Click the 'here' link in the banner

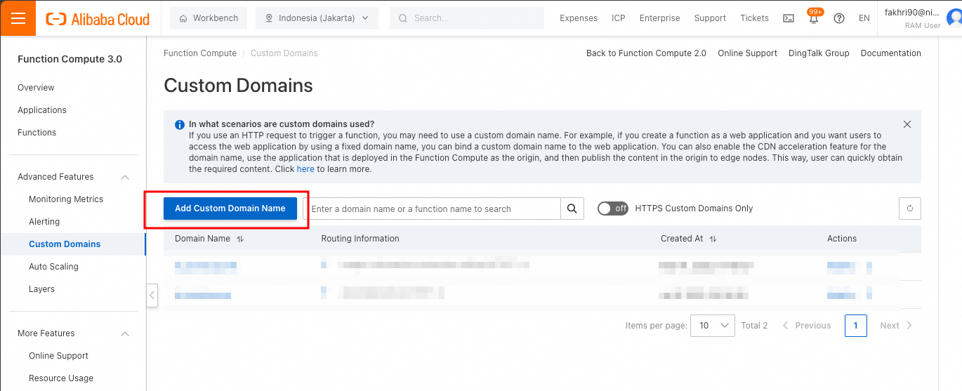click(305, 169)
